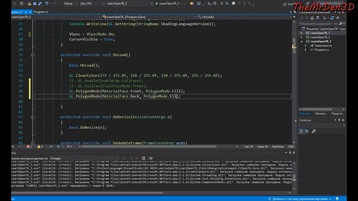Expand the LearnOpenTK_1 project node
This screenshot has height=201, width=358.
(x=302, y=33)
